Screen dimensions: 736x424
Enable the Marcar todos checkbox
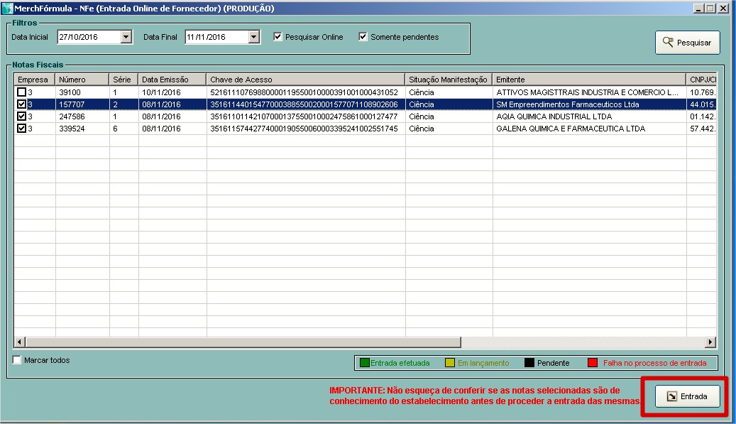pos(18,360)
